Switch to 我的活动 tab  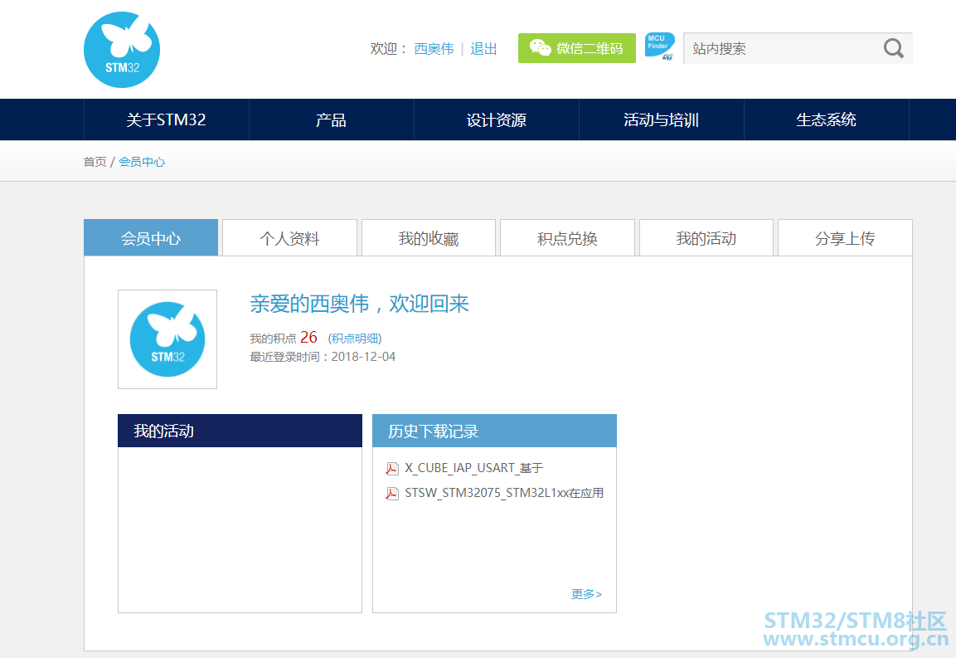click(706, 238)
